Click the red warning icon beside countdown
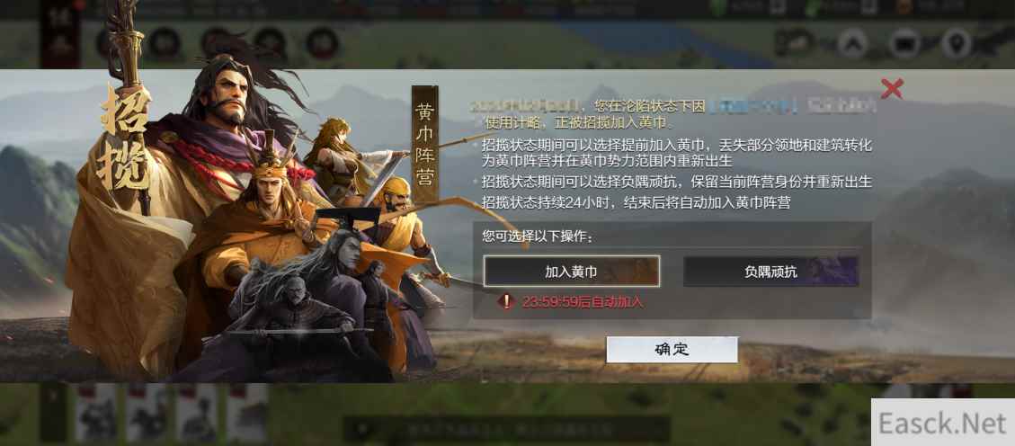The image size is (1015, 446). (x=506, y=301)
